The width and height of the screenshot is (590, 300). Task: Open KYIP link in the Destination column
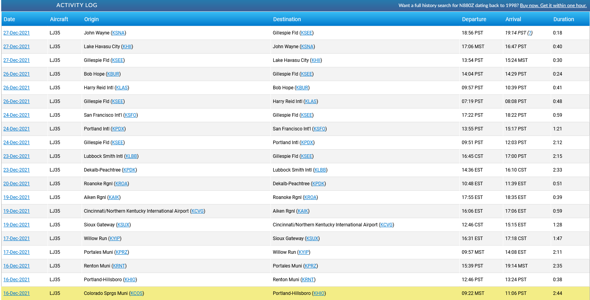[303, 252]
